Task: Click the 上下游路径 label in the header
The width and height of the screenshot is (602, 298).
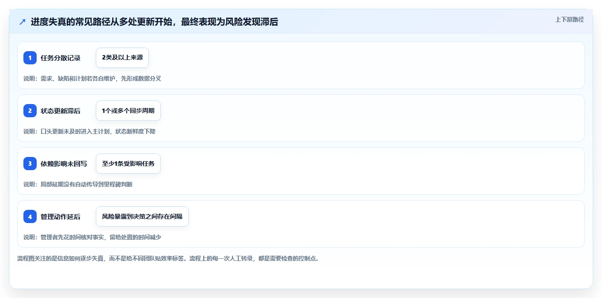Action: (x=569, y=19)
